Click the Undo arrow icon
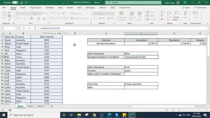This screenshot has width=210, height=118. point(26,3)
